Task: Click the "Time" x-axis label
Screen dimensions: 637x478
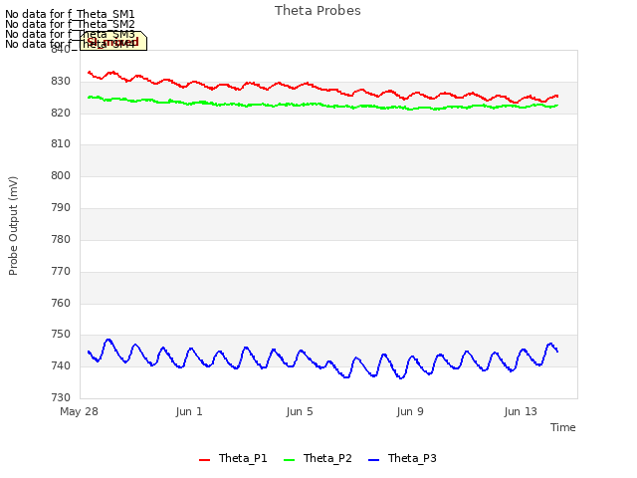Action: 562,427
